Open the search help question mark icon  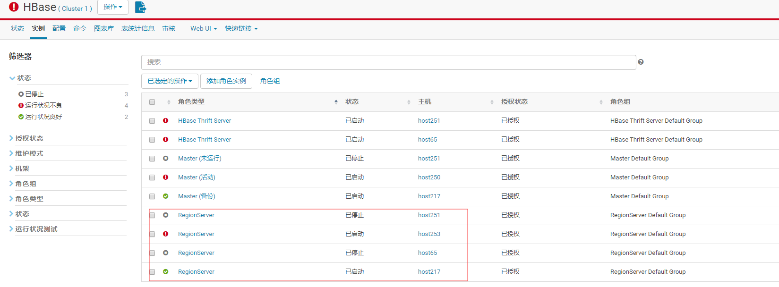(x=641, y=62)
